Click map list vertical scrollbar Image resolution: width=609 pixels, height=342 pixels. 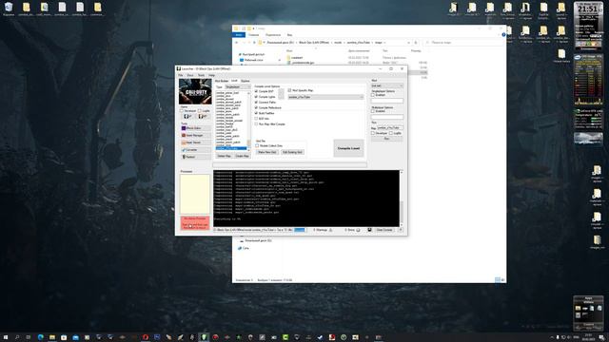pos(249,121)
